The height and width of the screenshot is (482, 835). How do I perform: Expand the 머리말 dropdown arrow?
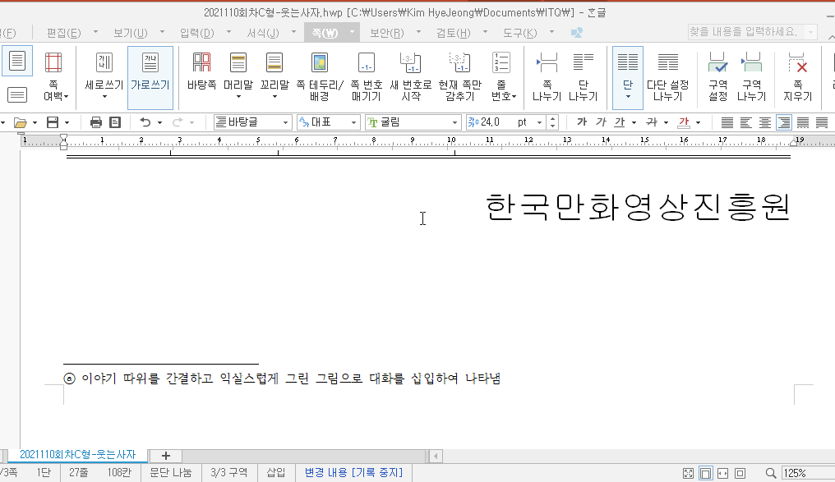[x=238, y=97]
